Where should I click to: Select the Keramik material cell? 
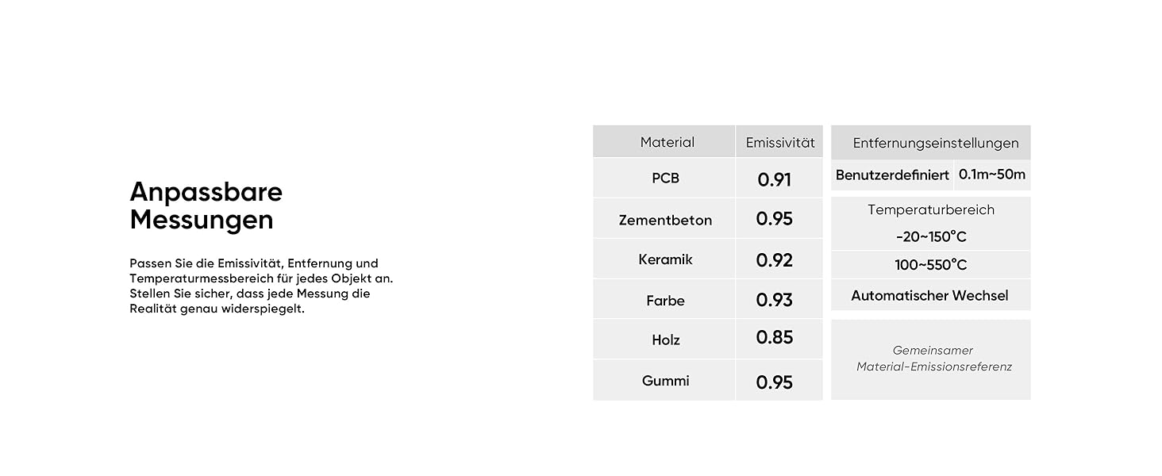pyautogui.click(x=665, y=259)
